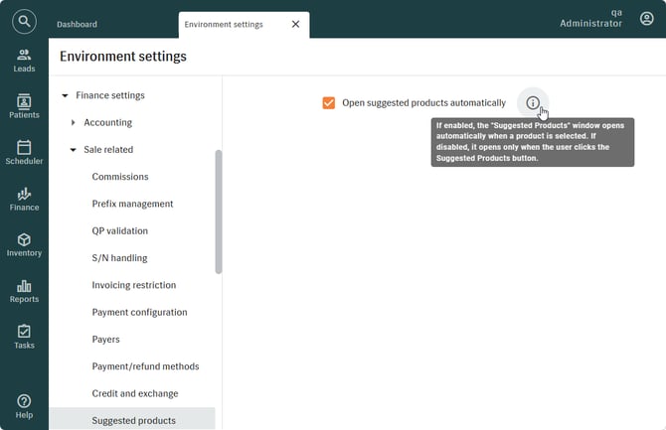Close the Environment settings tab
The image size is (666, 430).
click(x=295, y=24)
